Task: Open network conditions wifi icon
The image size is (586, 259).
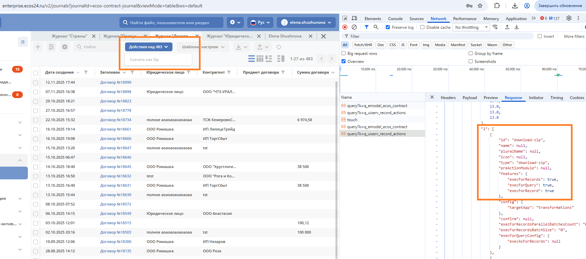Action: (x=495, y=27)
